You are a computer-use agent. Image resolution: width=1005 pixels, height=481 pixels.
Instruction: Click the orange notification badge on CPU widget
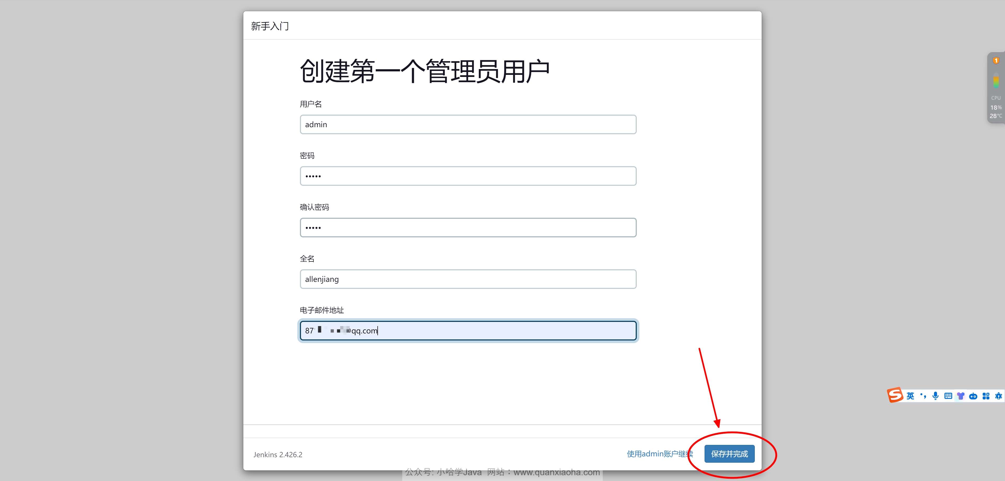coord(996,60)
